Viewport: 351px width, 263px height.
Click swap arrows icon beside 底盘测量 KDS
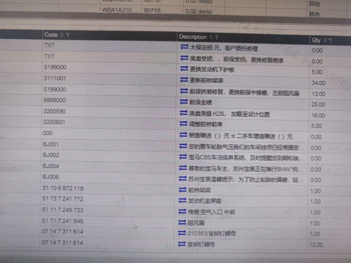click(183, 113)
